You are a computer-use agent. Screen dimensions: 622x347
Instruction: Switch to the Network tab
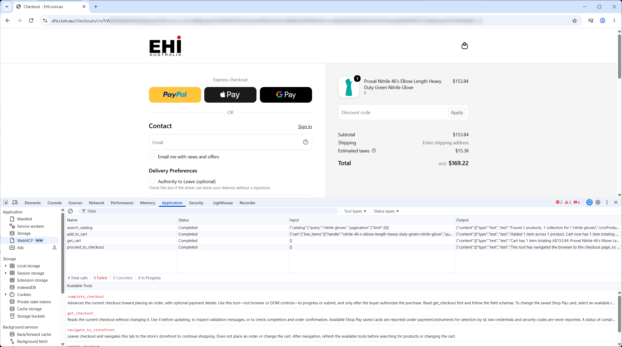(97, 203)
